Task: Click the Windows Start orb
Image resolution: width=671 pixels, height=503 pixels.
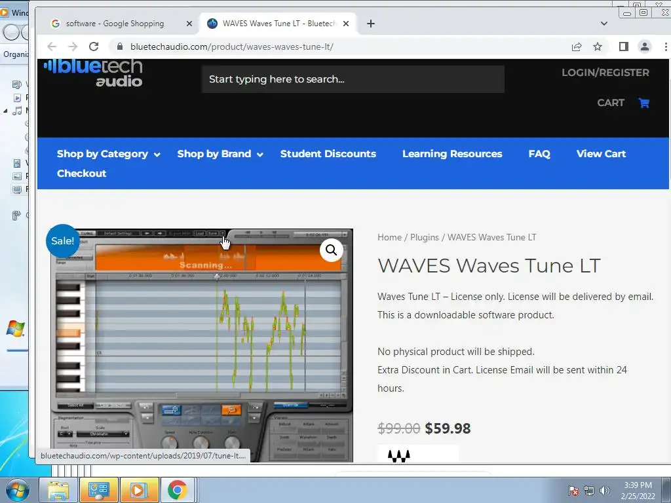Action: 17,490
